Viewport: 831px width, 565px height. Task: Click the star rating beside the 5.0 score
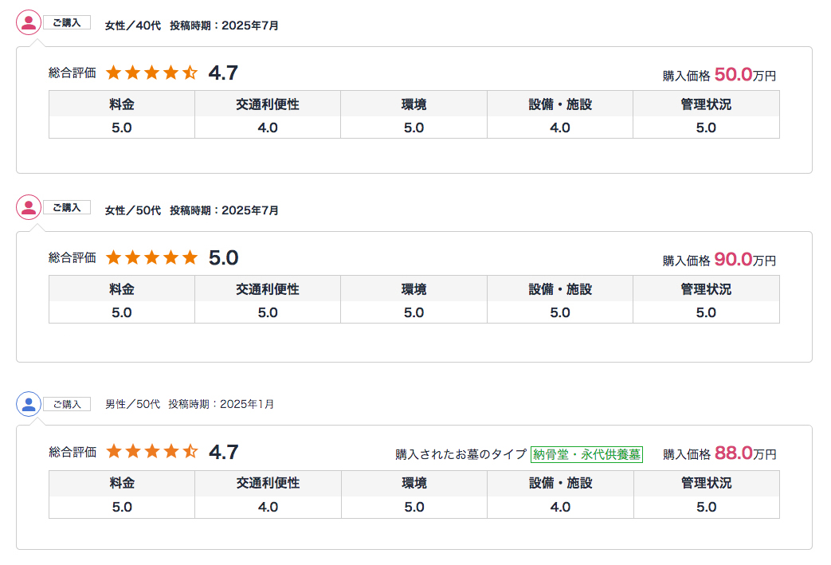pos(151,257)
